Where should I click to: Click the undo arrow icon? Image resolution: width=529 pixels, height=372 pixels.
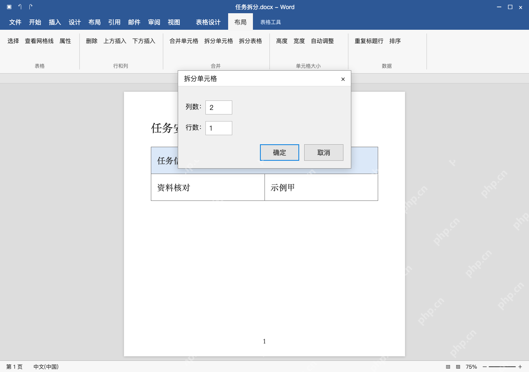20,7
